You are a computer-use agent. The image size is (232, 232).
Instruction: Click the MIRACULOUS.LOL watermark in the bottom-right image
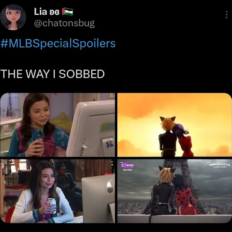click(220, 166)
